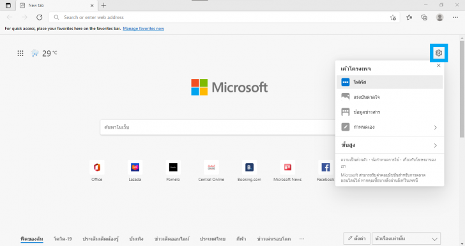Open the page settings gear icon

[439, 53]
